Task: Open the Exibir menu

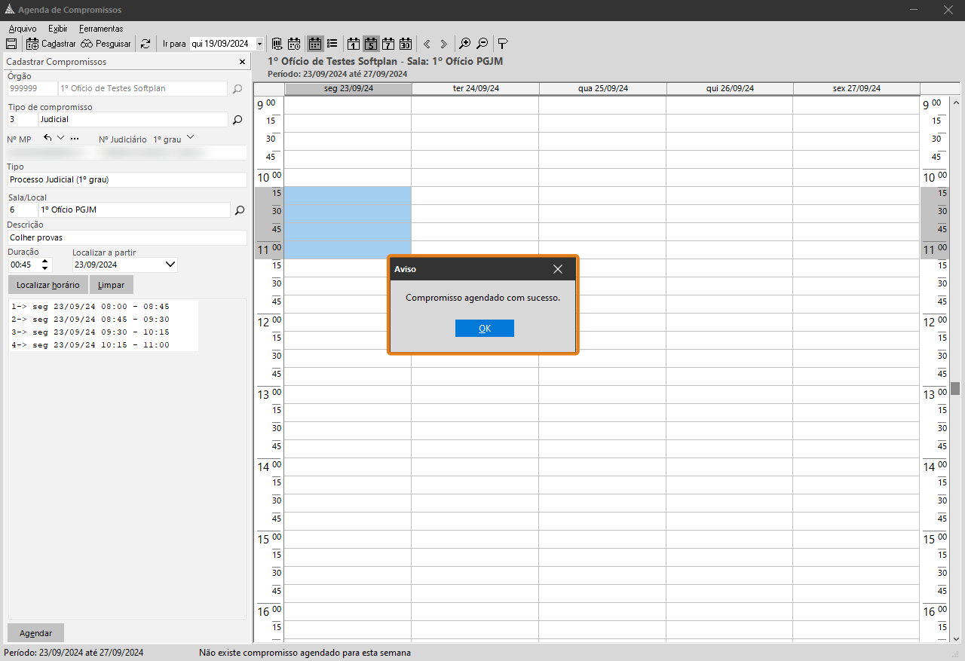Action: pyautogui.click(x=58, y=29)
